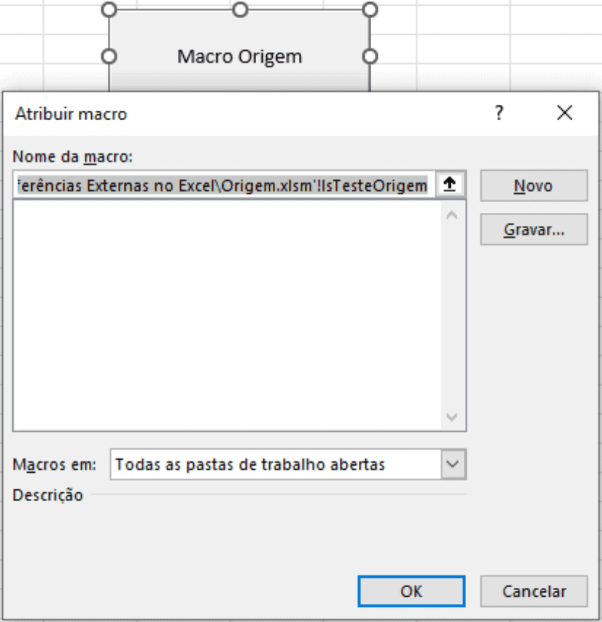Click the right-middle handle of the Macro Origem shape

(x=370, y=56)
